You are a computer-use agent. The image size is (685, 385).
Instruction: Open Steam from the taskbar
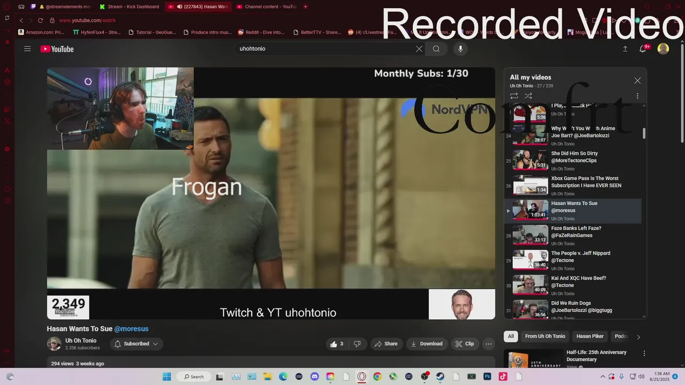click(440, 376)
